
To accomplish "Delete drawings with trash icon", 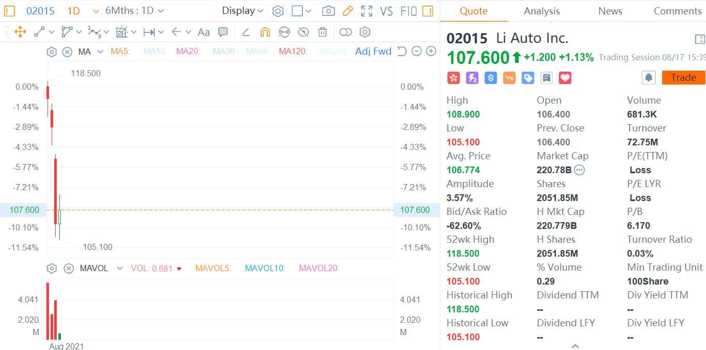I will (x=322, y=32).
